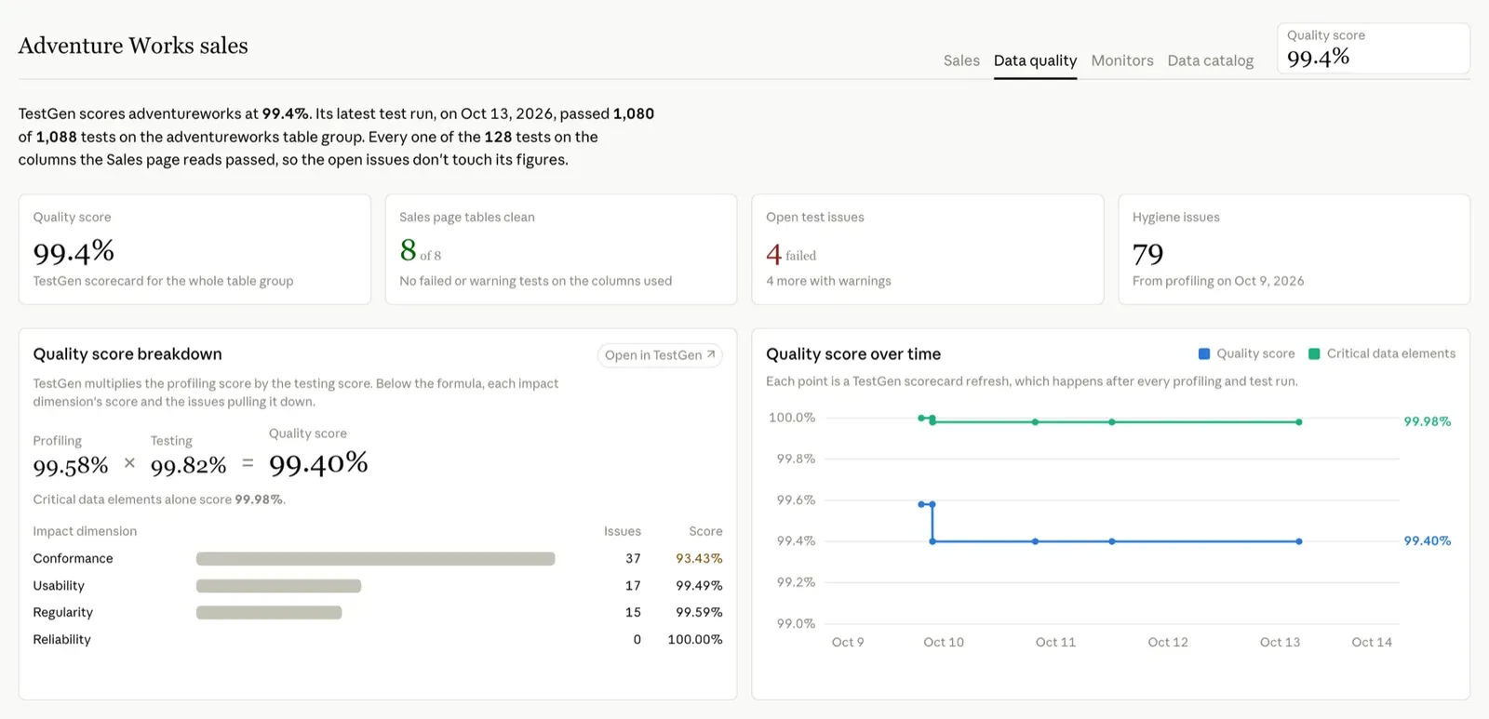Click the green 99.98% chart end label
1489x719 pixels.
coord(1428,422)
